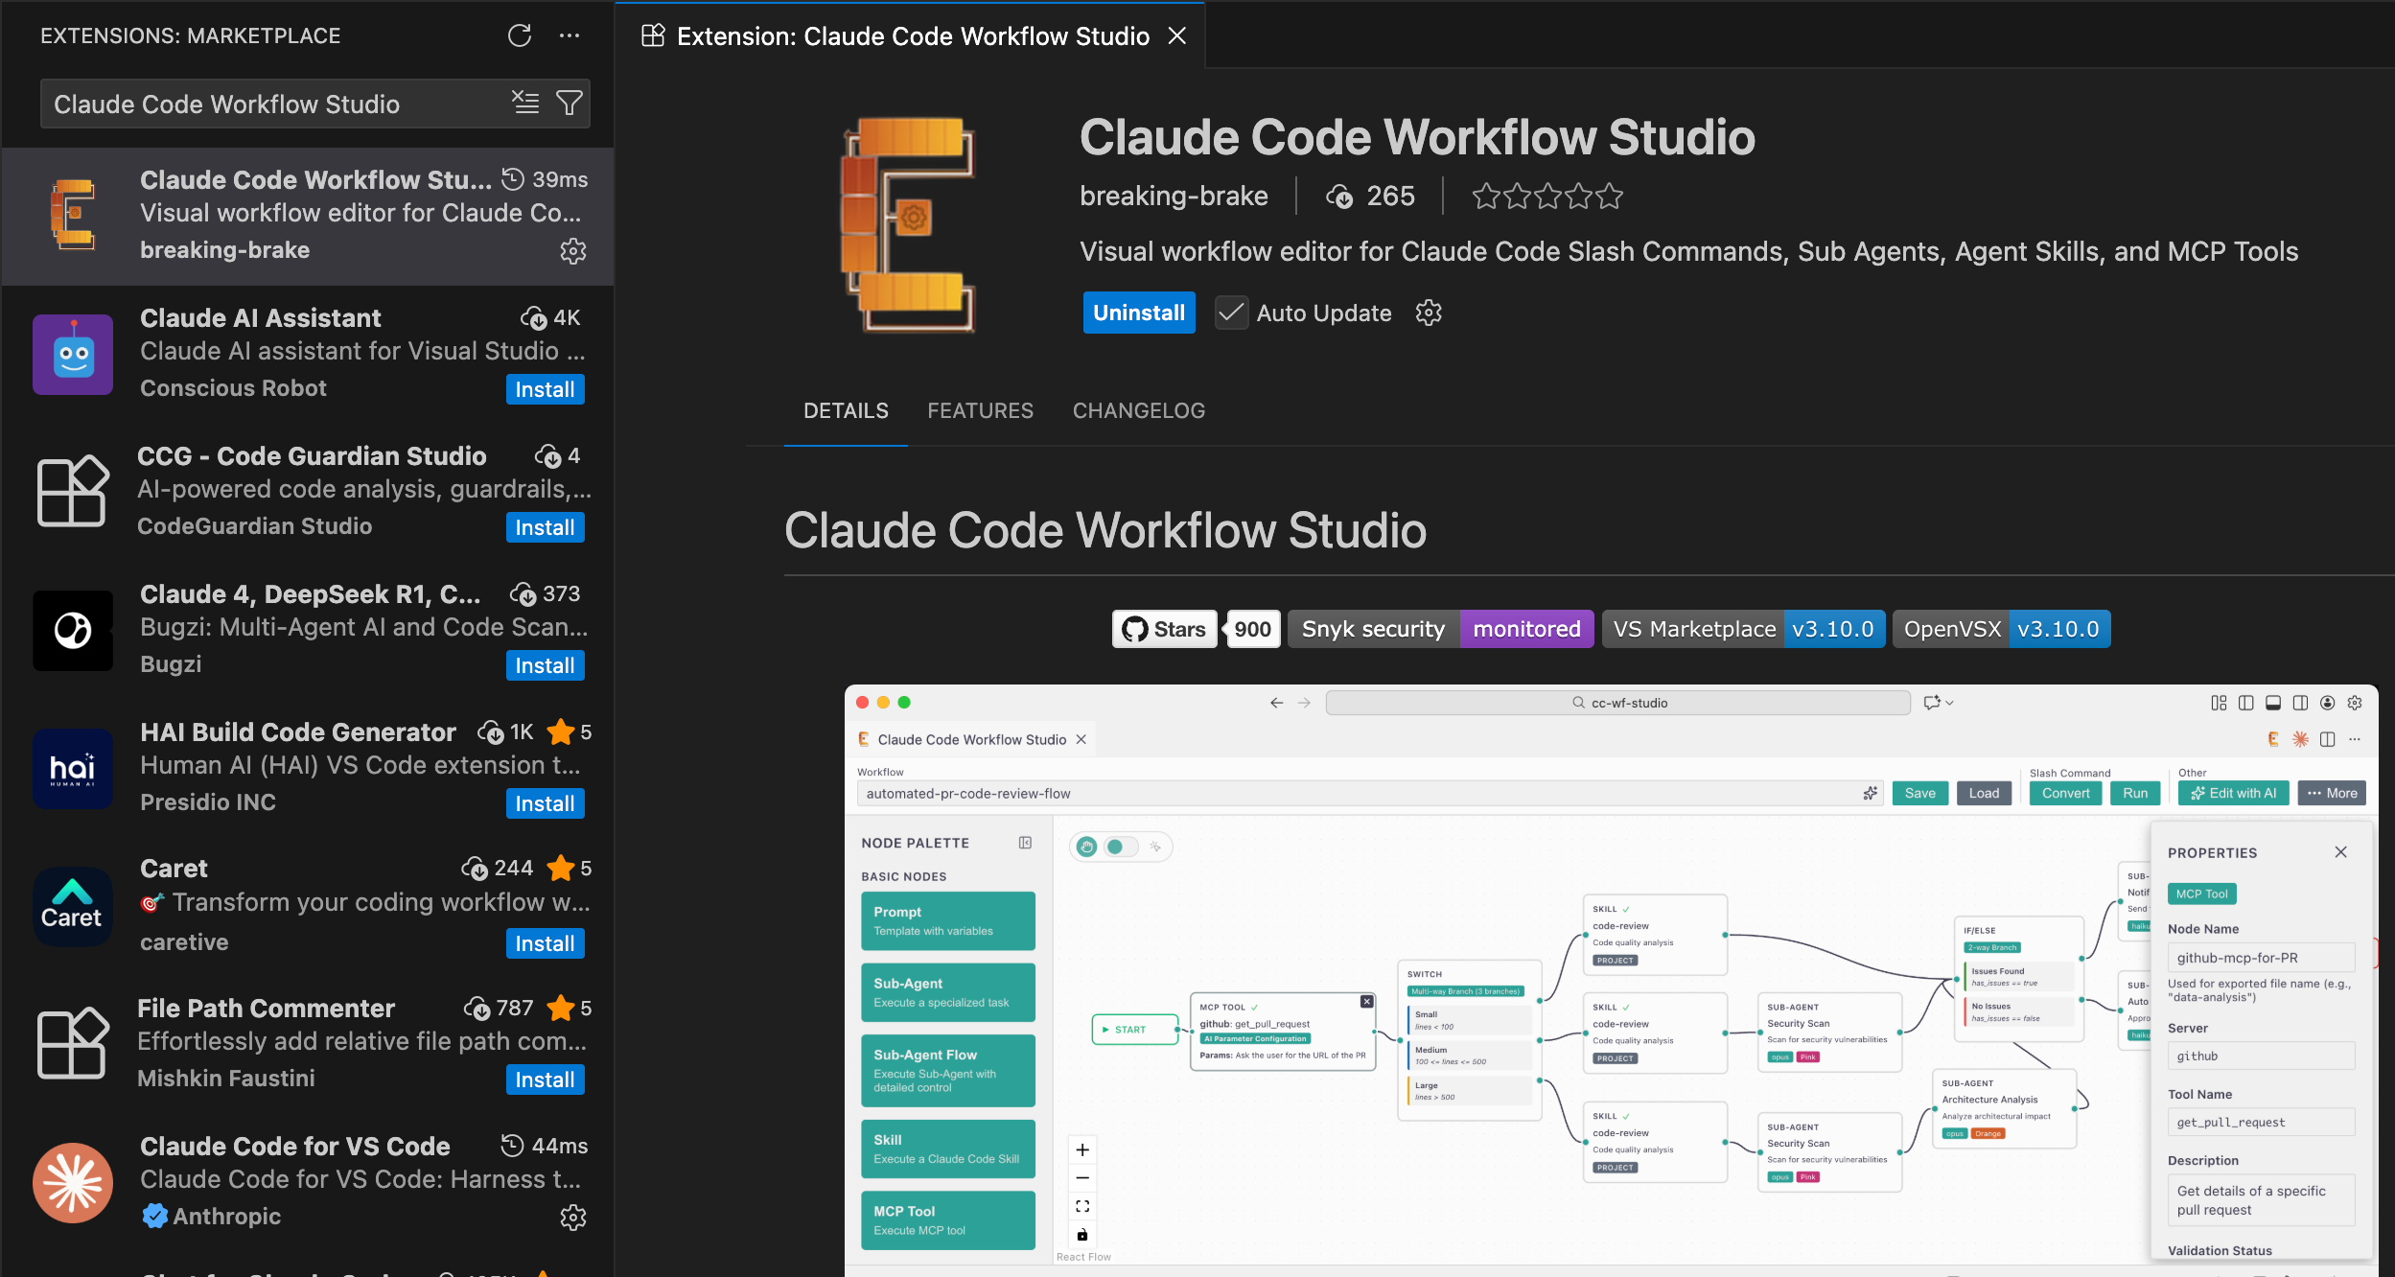
Task: Click inside the extensions search field
Action: (x=268, y=104)
